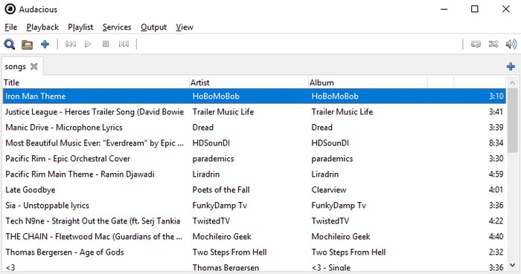Click artist TwistedTV
Image resolution: width=521 pixels, height=274 pixels.
click(211, 221)
